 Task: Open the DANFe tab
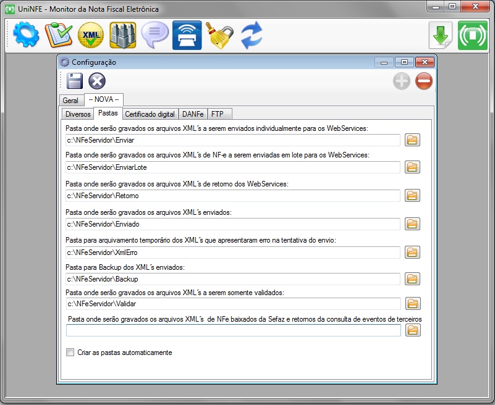pyautogui.click(x=193, y=114)
